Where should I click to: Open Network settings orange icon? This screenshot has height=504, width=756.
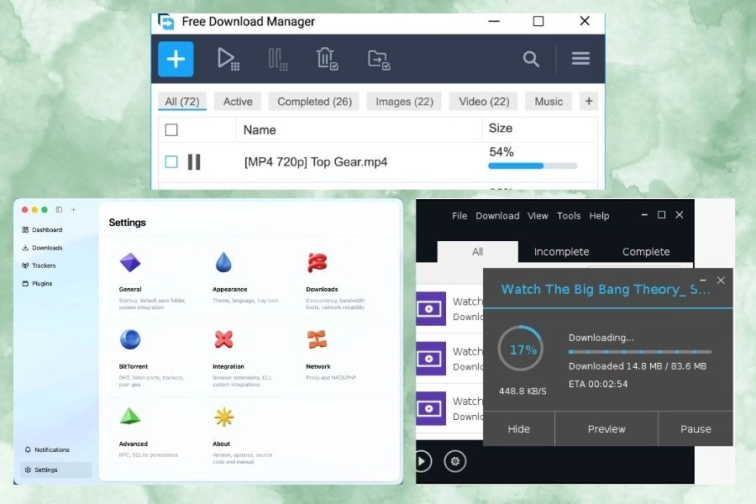[318, 339]
